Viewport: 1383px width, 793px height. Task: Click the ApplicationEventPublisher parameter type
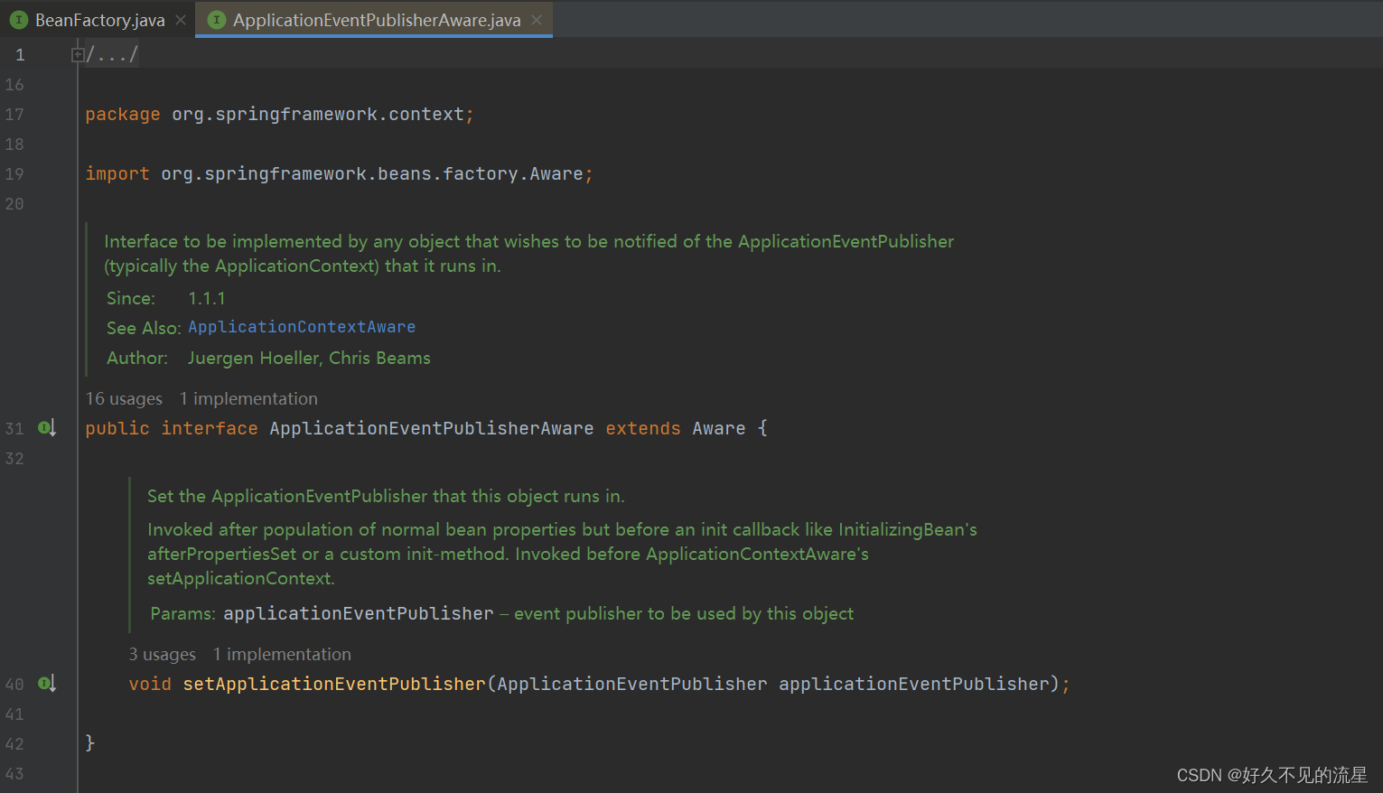632,684
